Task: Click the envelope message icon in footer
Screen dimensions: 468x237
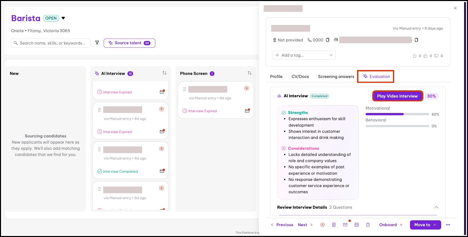Action: pos(345,225)
